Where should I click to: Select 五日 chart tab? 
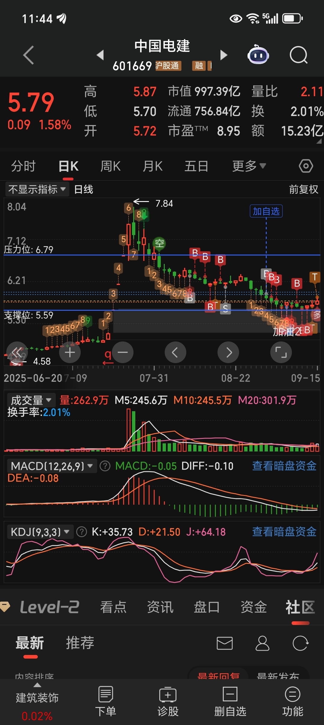(196, 166)
